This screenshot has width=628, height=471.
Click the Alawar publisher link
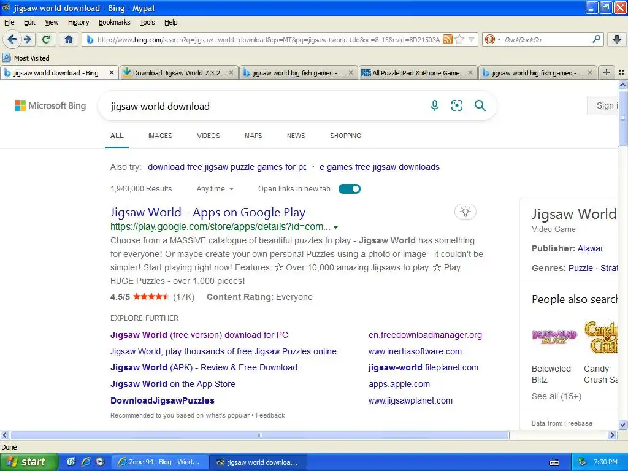[x=590, y=248]
